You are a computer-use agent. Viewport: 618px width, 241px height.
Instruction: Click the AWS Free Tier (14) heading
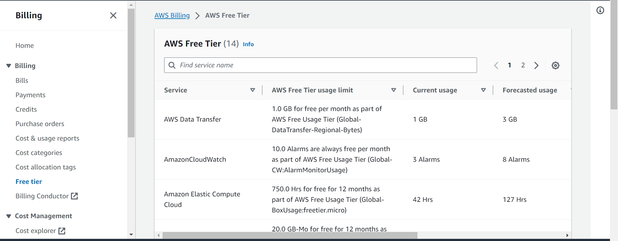click(x=201, y=44)
